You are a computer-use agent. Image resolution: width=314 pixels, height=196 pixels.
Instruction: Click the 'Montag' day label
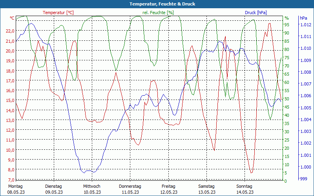15,187
